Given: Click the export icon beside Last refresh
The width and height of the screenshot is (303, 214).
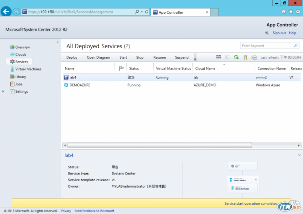Looking at the screenshot, I should pyautogui.click(x=254, y=57).
